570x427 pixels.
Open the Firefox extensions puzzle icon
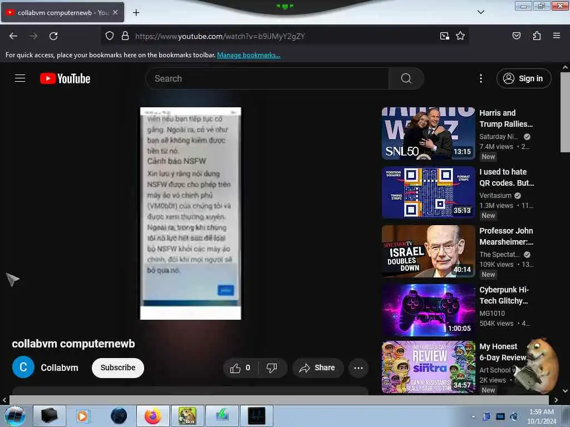537,36
